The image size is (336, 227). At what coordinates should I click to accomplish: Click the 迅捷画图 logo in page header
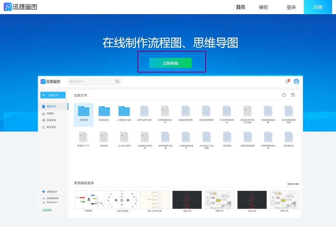pos(21,7)
